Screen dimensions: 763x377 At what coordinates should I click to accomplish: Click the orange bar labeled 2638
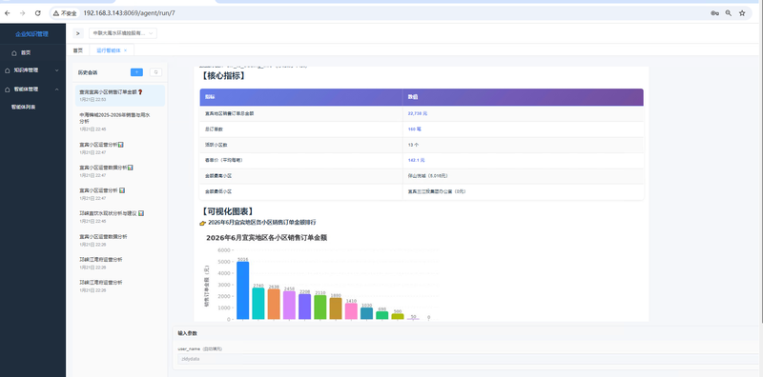(274, 304)
